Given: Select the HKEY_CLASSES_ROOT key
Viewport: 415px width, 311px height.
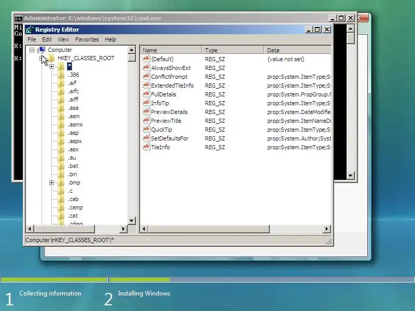Looking at the screenshot, I should 86,58.
